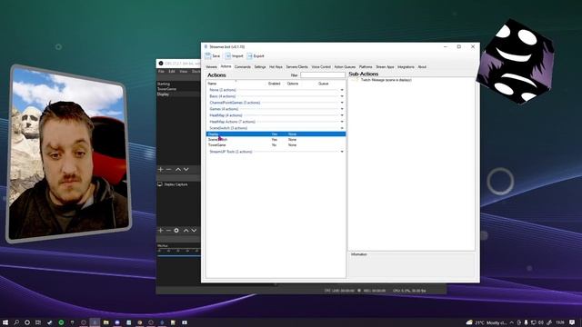Viewport: 582px width, 327px height.
Task: Switch to the Integrations tab
Action: (x=406, y=66)
